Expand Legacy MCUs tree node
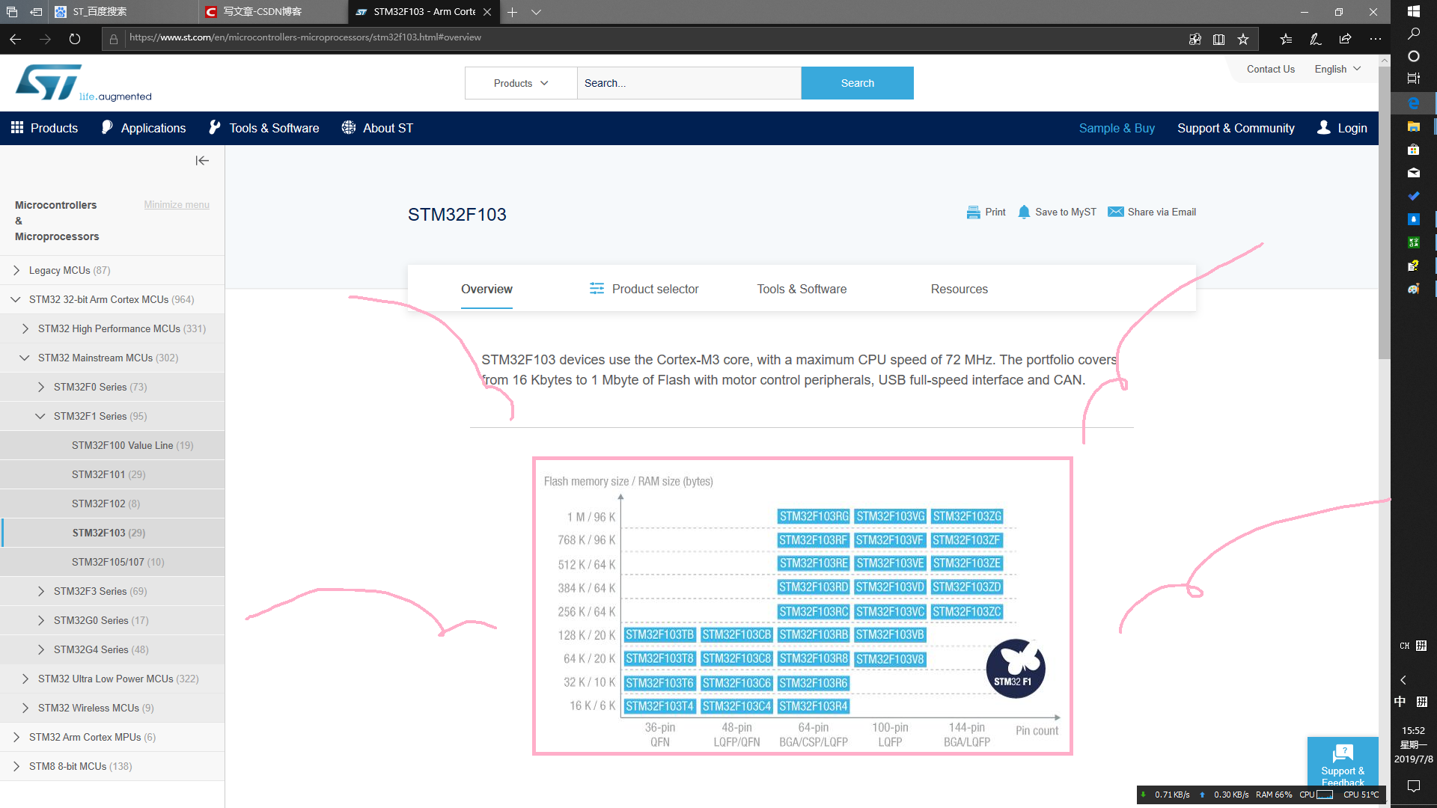This screenshot has width=1437, height=808. (x=16, y=270)
